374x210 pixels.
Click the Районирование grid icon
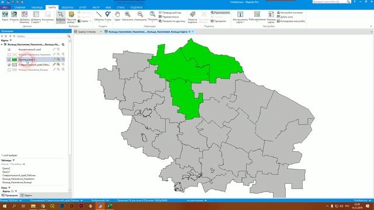pos(257,14)
